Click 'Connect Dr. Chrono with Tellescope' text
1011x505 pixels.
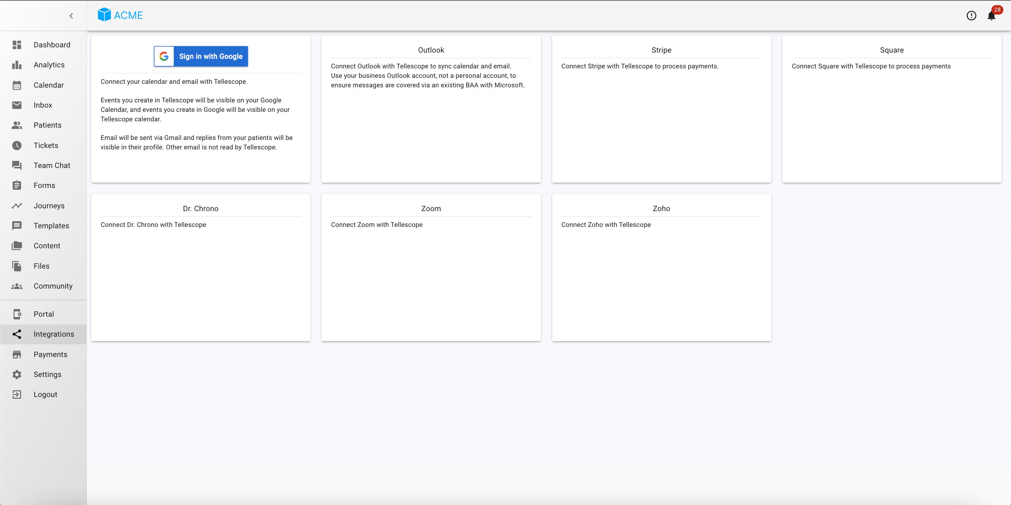153,225
